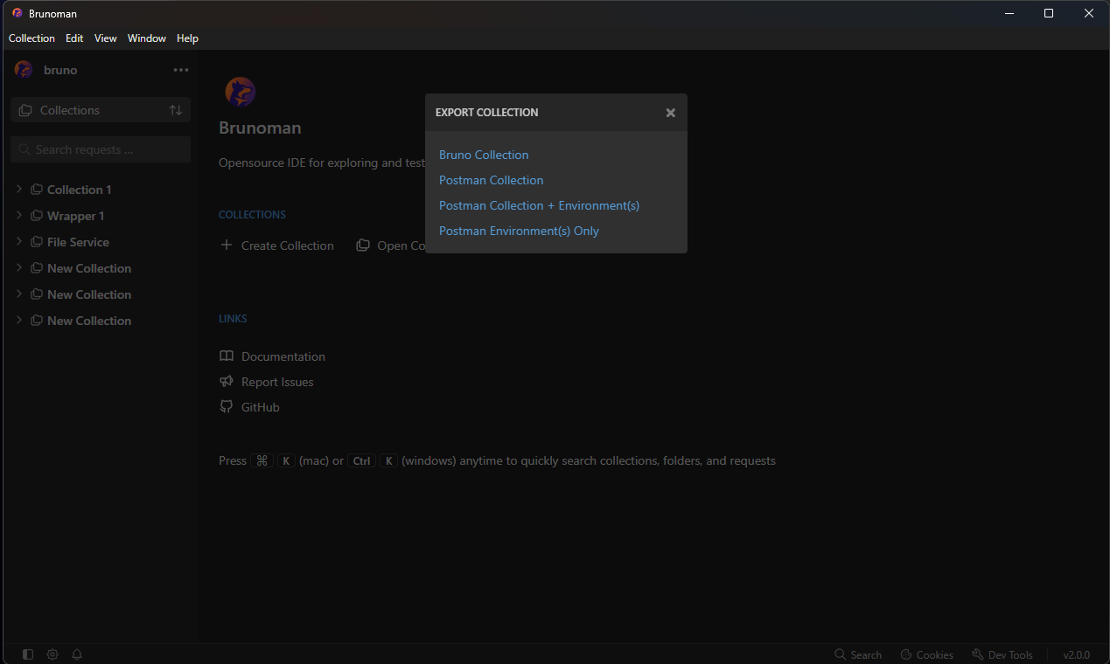Open the Collection menu
The width and height of the screenshot is (1110, 664).
(31, 38)
